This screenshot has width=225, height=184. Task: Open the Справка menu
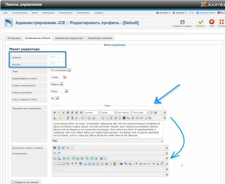point(99,13)
